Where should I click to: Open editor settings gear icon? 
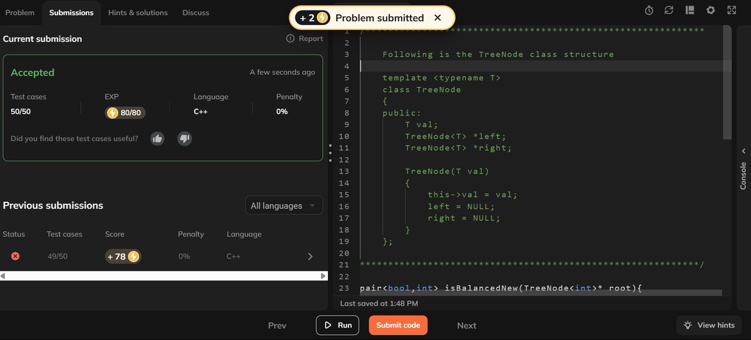[x=710, y=10]
